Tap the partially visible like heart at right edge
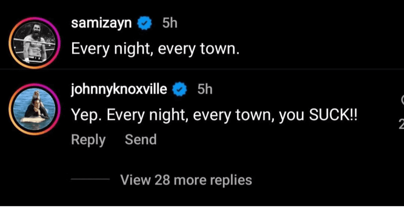Screen dimensions: 404x208 click(402, 99)
